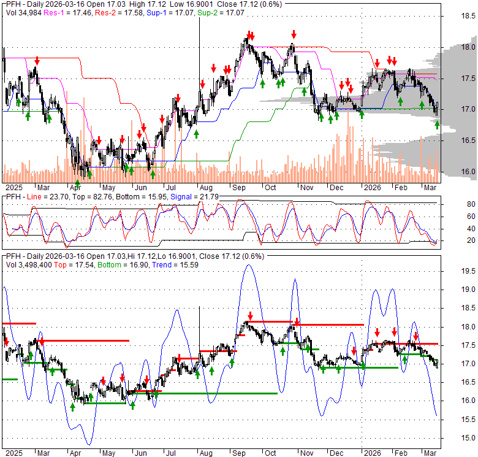478x457 pixels.
Task: Select the 'Jun' month label under top chart
Action: pos(140,187)
